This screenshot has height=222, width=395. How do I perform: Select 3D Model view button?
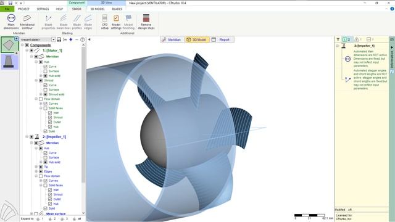tap(197, 39)
